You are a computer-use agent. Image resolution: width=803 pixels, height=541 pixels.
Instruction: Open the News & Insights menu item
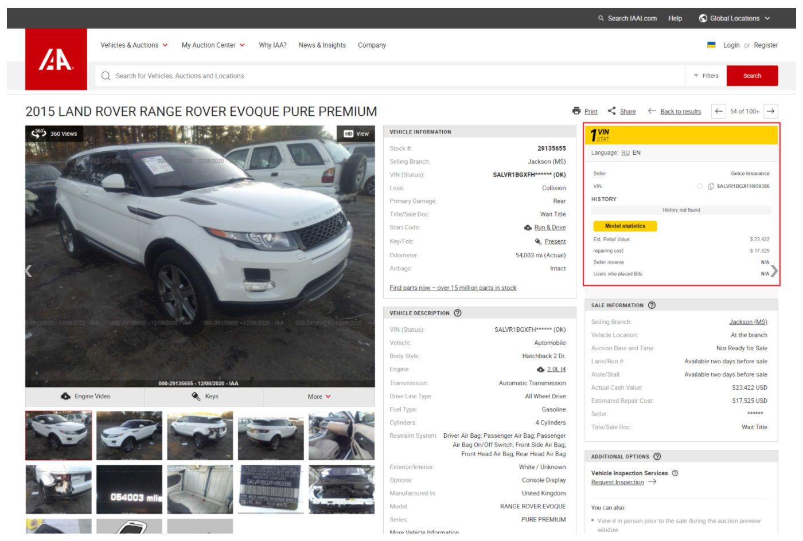pyautogui.click(x=322, y=45)
